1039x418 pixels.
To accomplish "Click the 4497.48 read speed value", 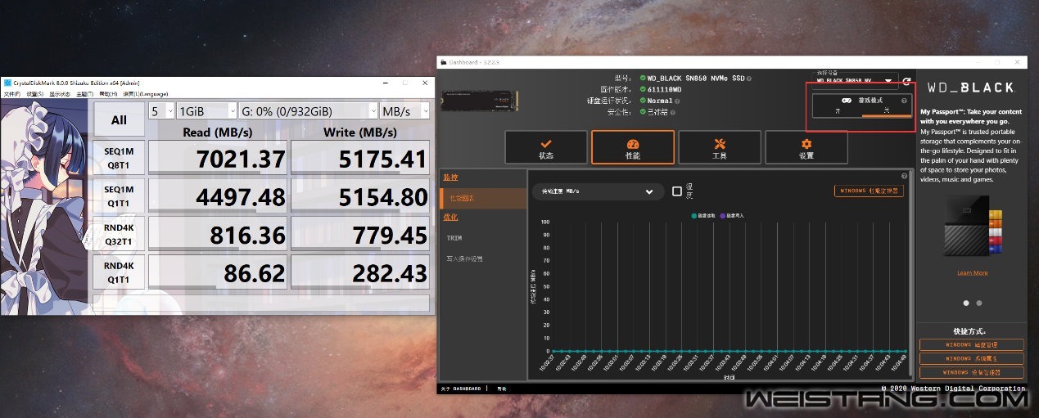I will pos(217,196).
